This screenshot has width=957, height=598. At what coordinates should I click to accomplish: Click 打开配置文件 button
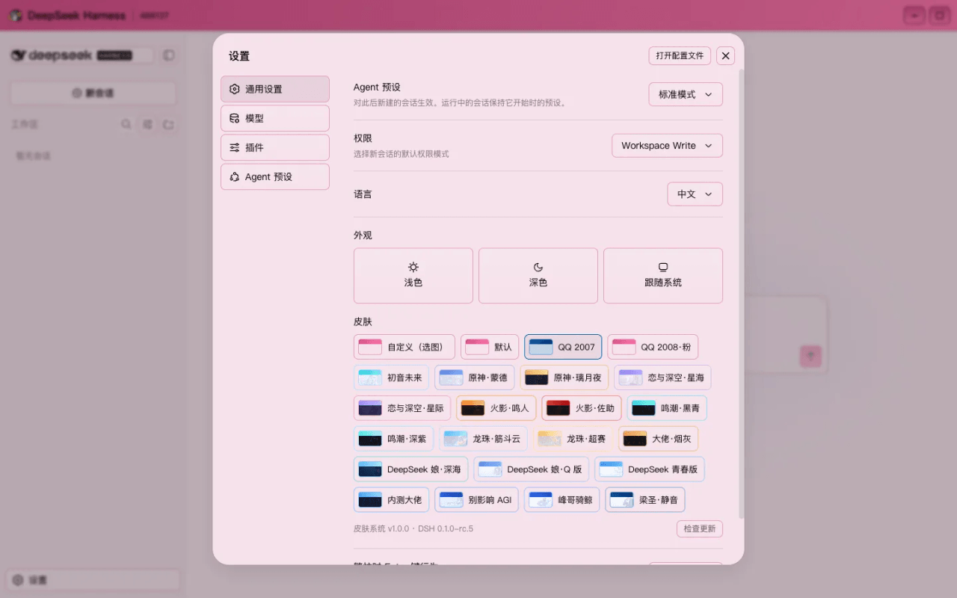point(680,55)
